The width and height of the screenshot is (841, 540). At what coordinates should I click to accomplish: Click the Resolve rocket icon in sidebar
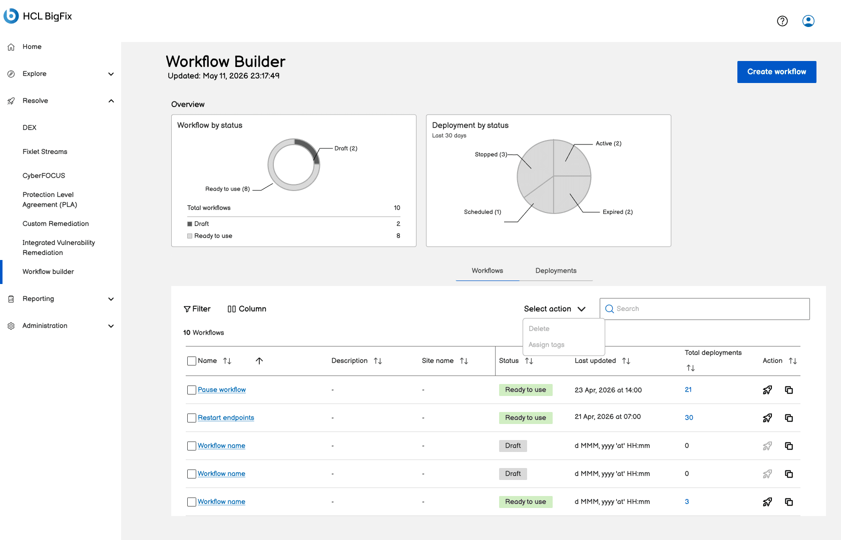11,101
